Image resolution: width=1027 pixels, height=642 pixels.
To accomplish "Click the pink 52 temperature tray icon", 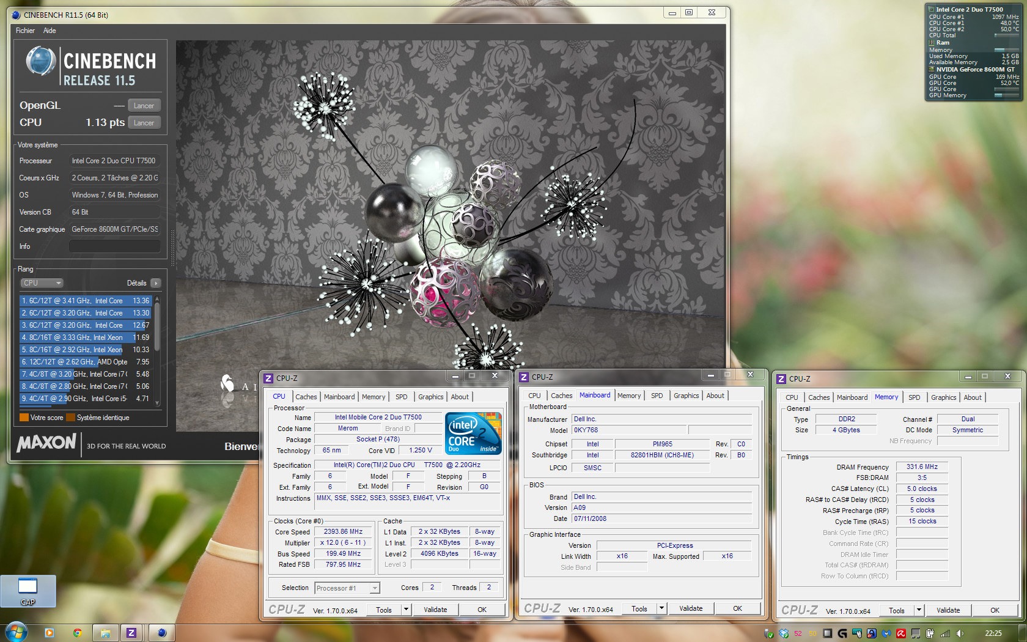I will pos(798,633).
